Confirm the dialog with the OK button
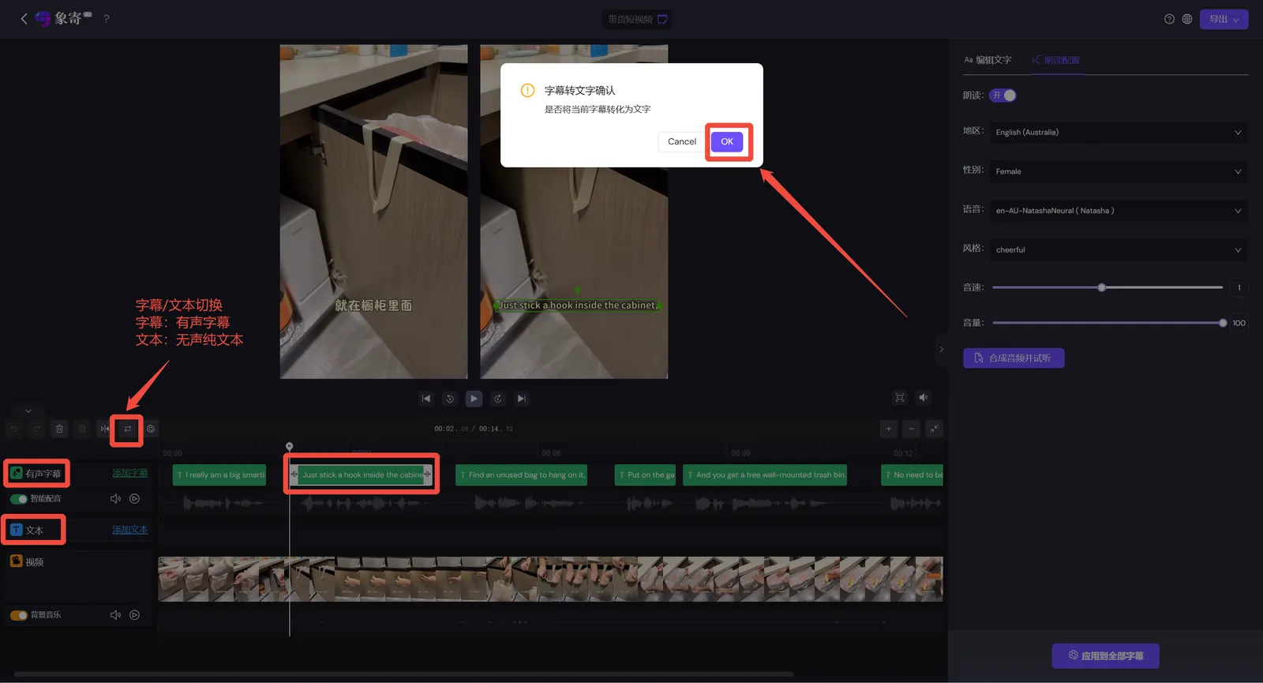This screenshot has width=1263, height=683. 727,141
